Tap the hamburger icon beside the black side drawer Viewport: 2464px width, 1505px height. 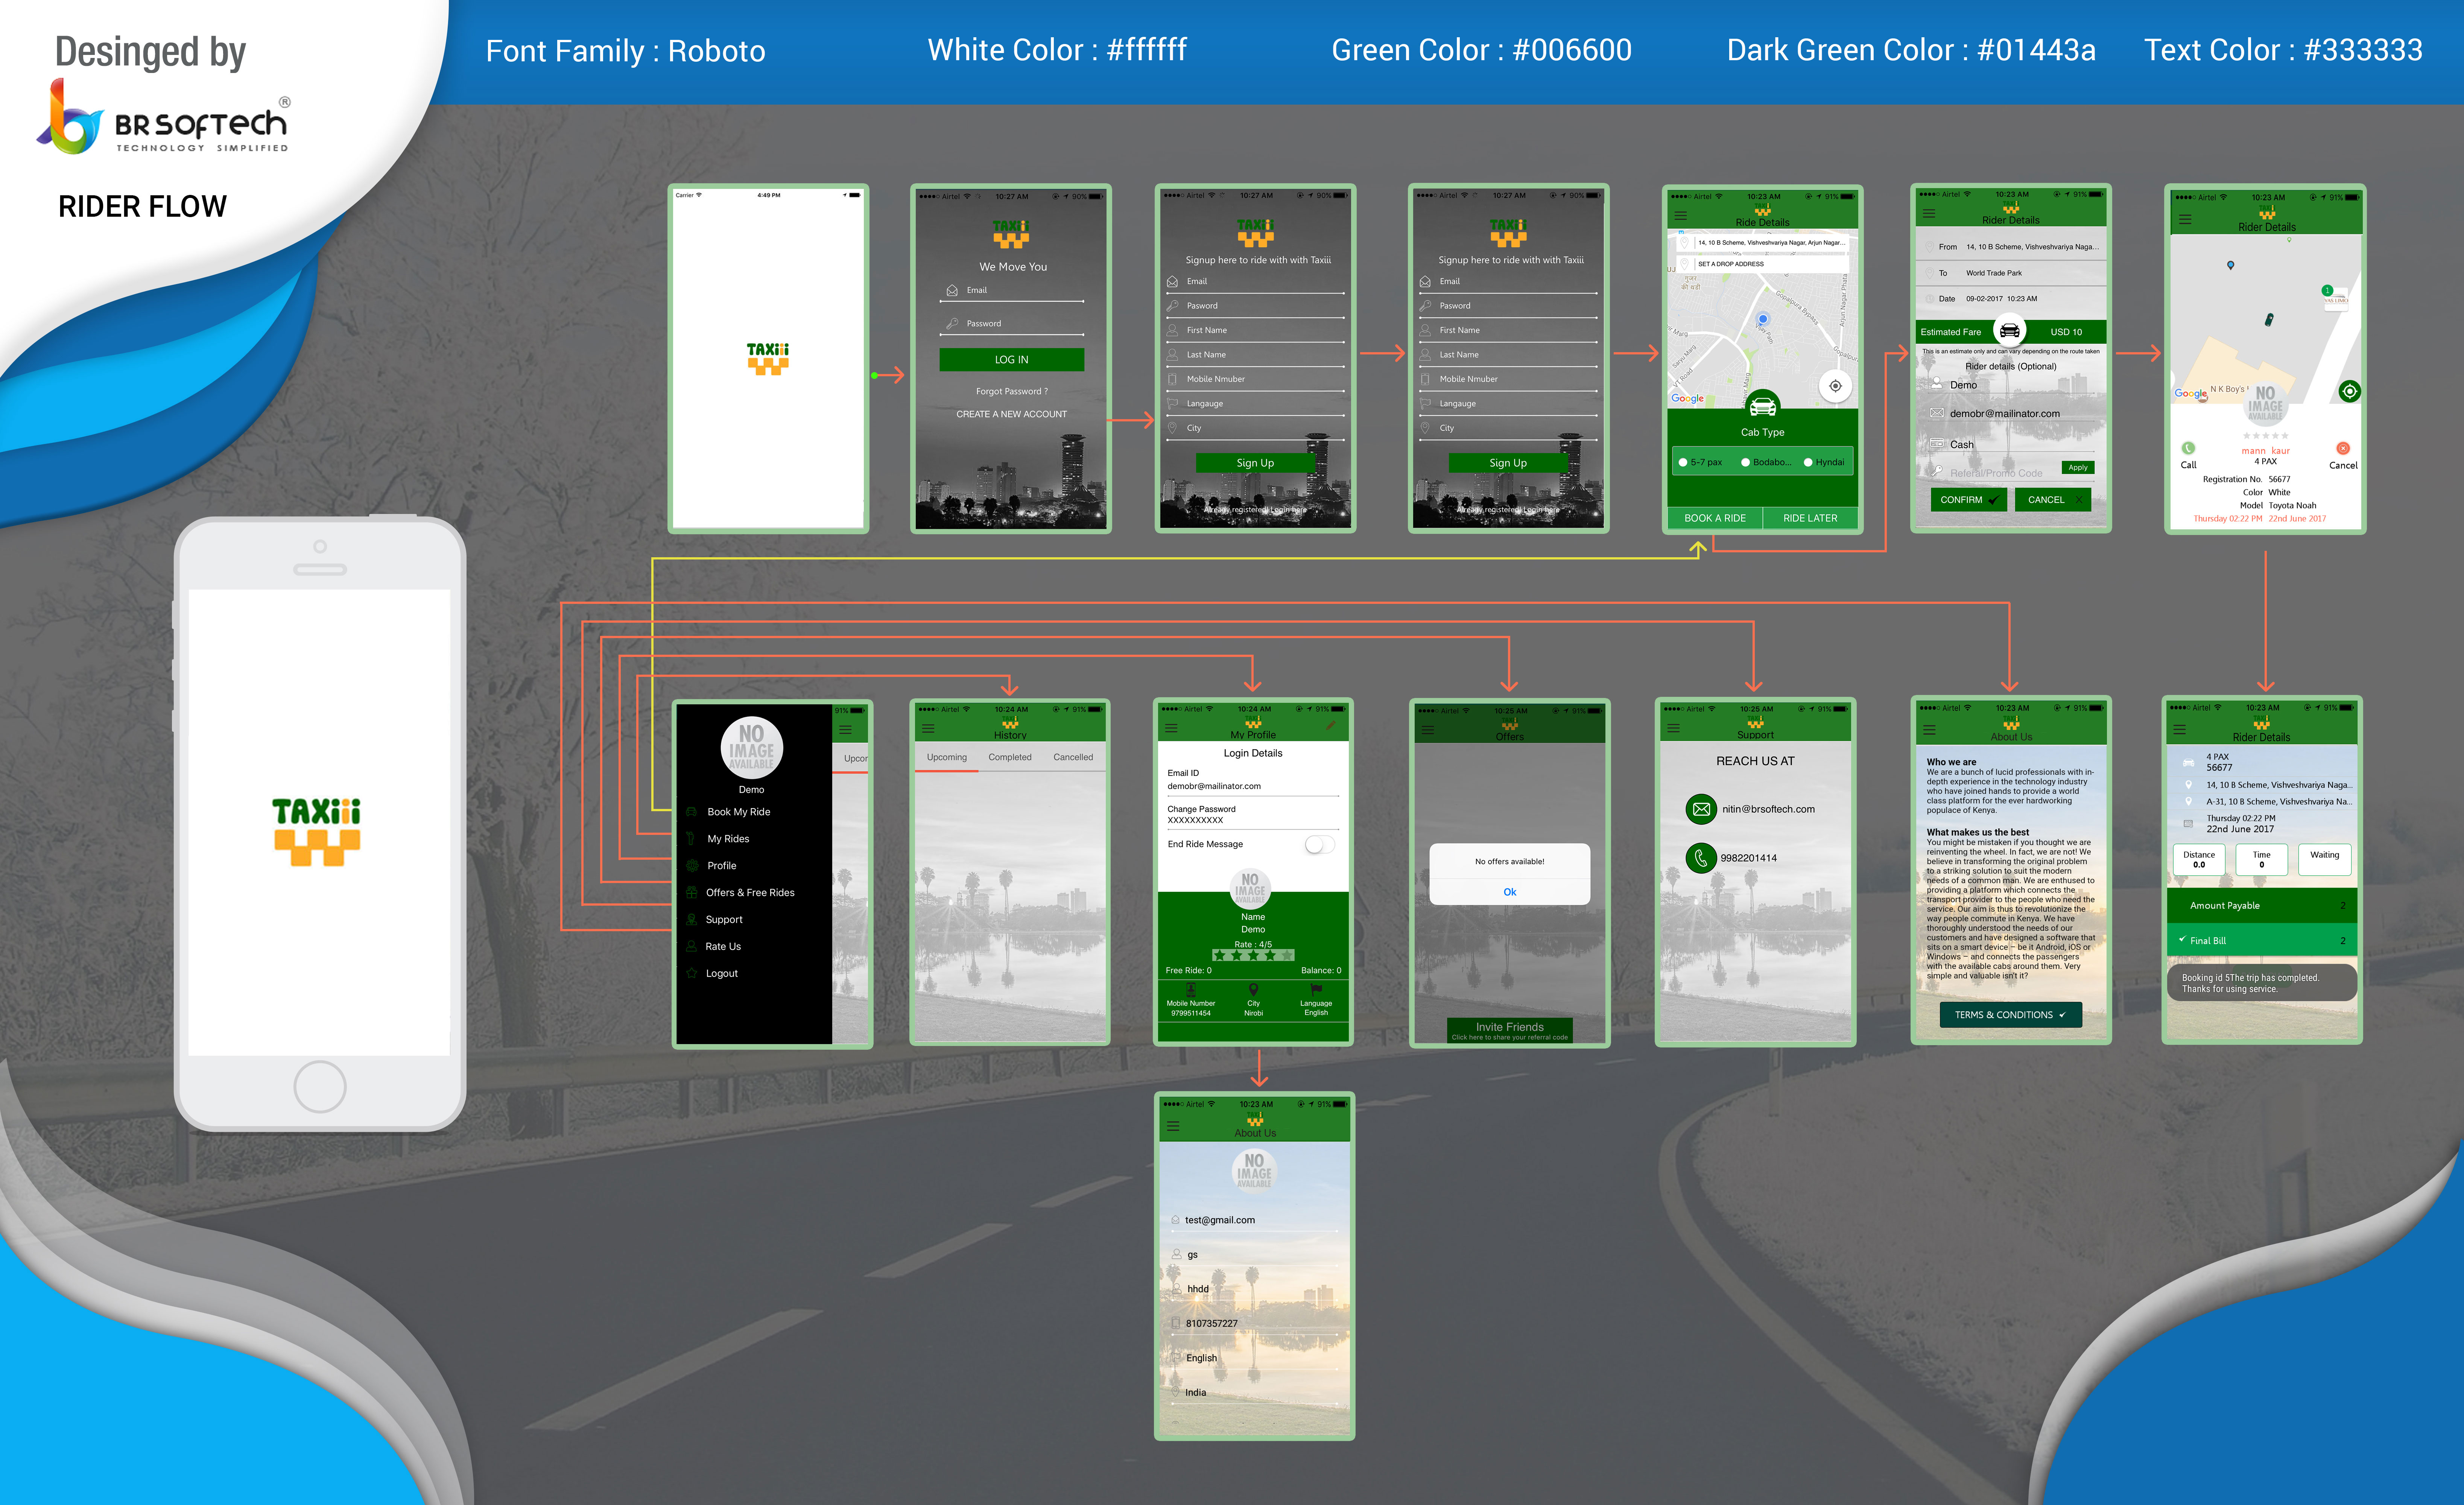(845, 729)
